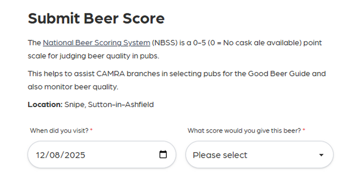This screenshot has height=182, width=364.
Task: Click the 'Submit Beer Score' heading
Action: pyautogui.click(x=96, y=18)
